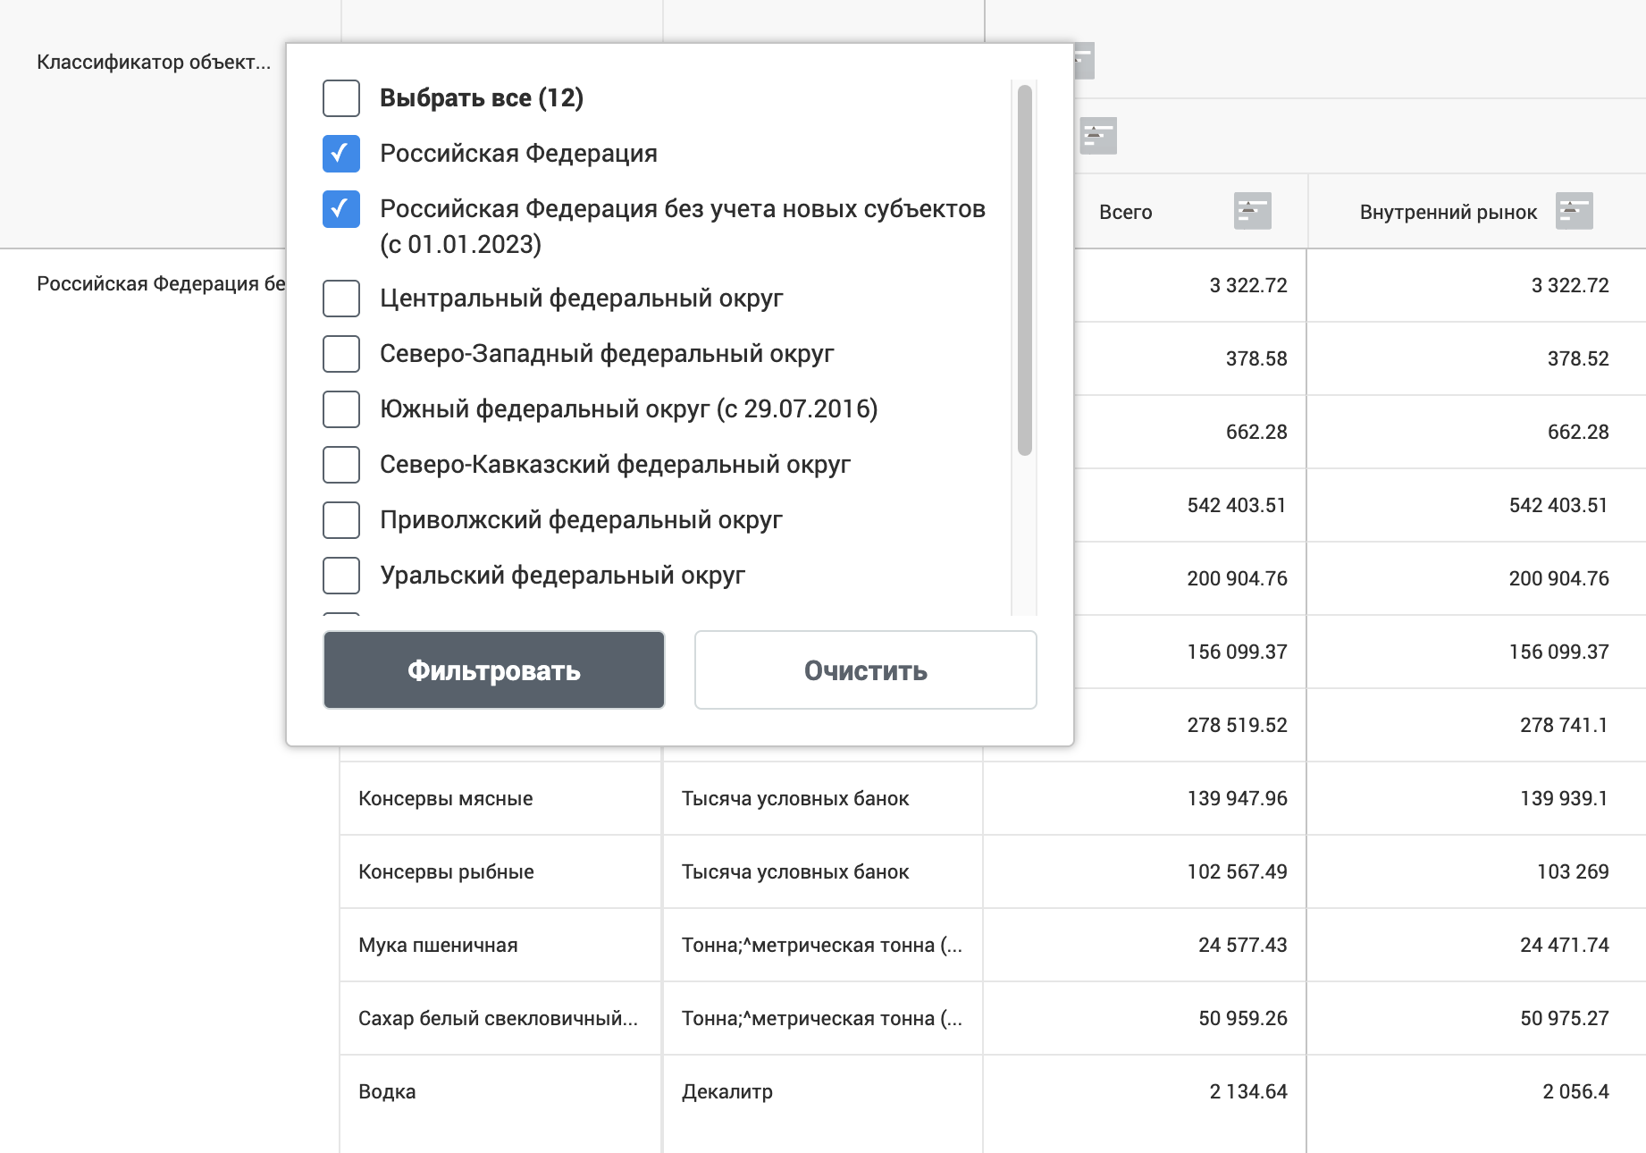Tick the Северо-Западный федеральный округ option
The image size is (1646, 1153).
(341, 354)
